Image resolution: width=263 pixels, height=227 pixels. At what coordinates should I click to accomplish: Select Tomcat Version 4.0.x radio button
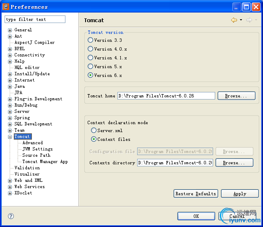coord(90,49)
